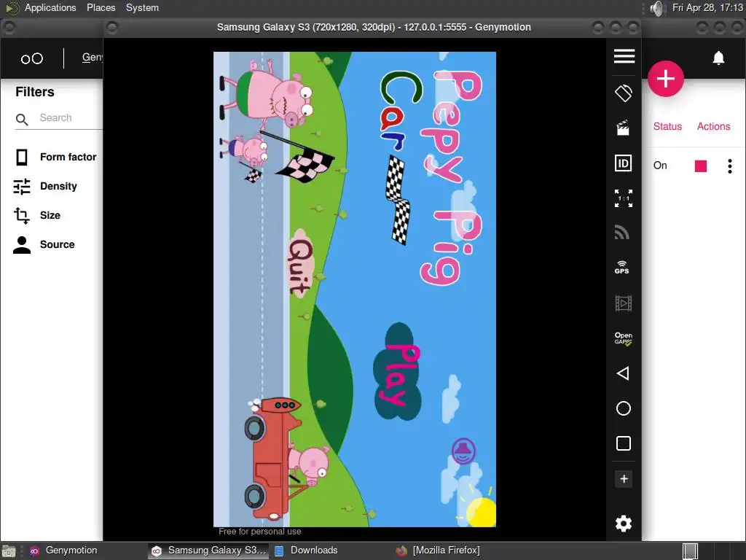The height and width of the screenshot is (560, 746).
Task: Open the device actions three-dot menu
Action: 730,166
